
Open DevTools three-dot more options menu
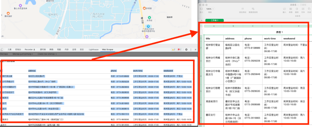click(x=191, y=49)
